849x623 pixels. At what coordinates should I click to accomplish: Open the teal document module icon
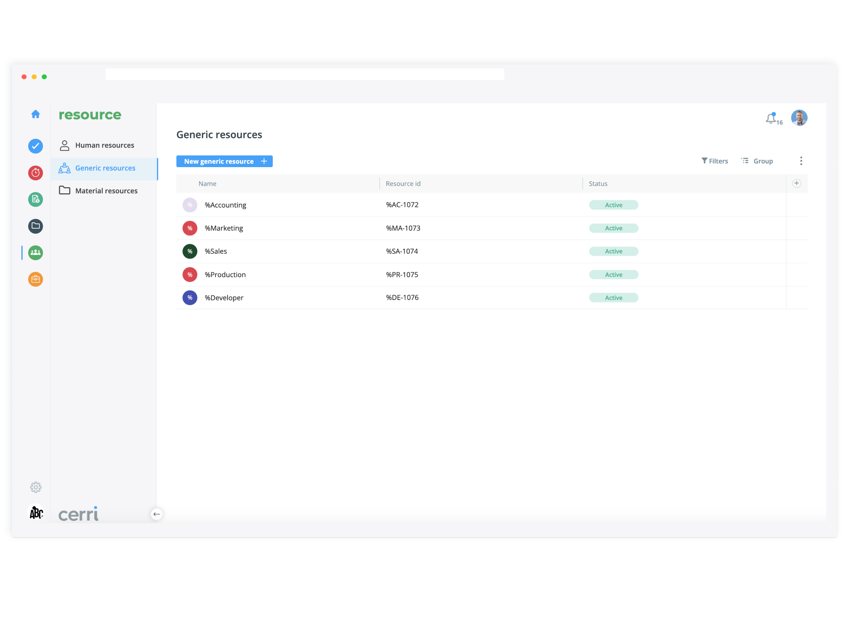[35, 199]
